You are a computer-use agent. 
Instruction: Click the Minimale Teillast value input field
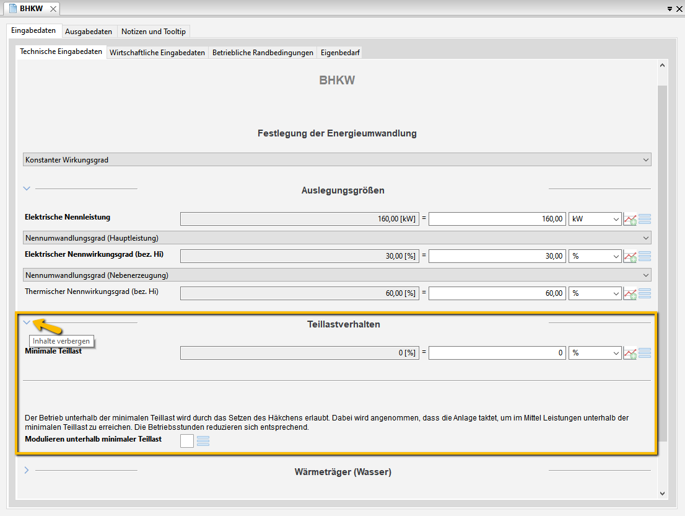[497, 353]
